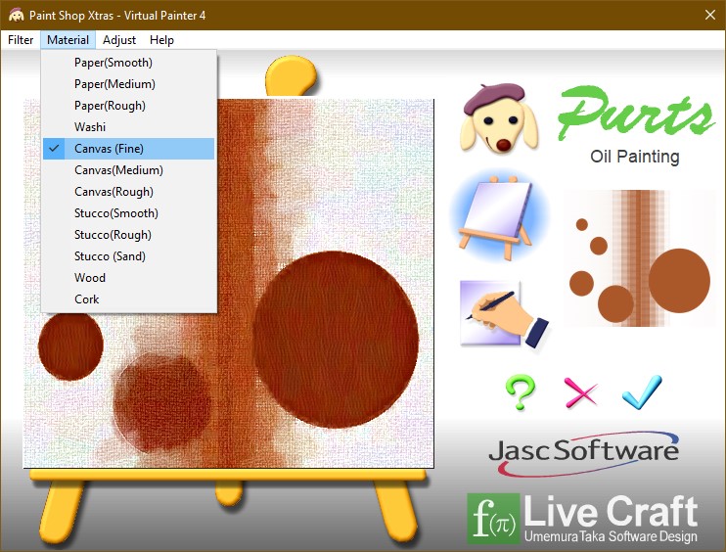The width and height of the screenshot is (726, 552).
Task: Click the original image thumbnail with brown circles
Action: (x=639, y=257)
